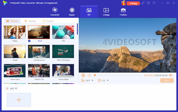Select the Christmas Eve theme thumbnail
Viewport: 178px width, 112px height.
point(39,52)
